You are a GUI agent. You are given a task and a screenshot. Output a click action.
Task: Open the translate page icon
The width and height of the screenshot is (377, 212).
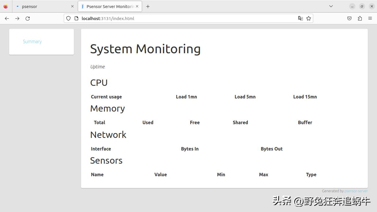pyautogui.click(x=301, y=18)
